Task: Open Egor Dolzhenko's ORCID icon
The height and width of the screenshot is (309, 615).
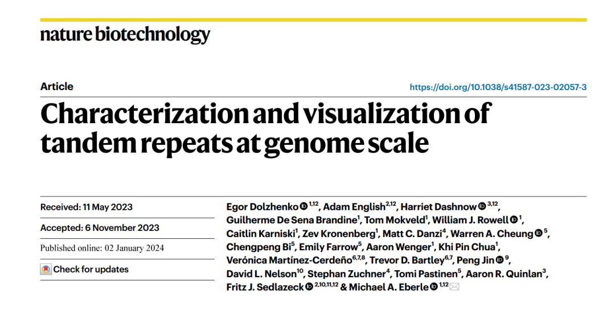Action: [x=304, y=206]
